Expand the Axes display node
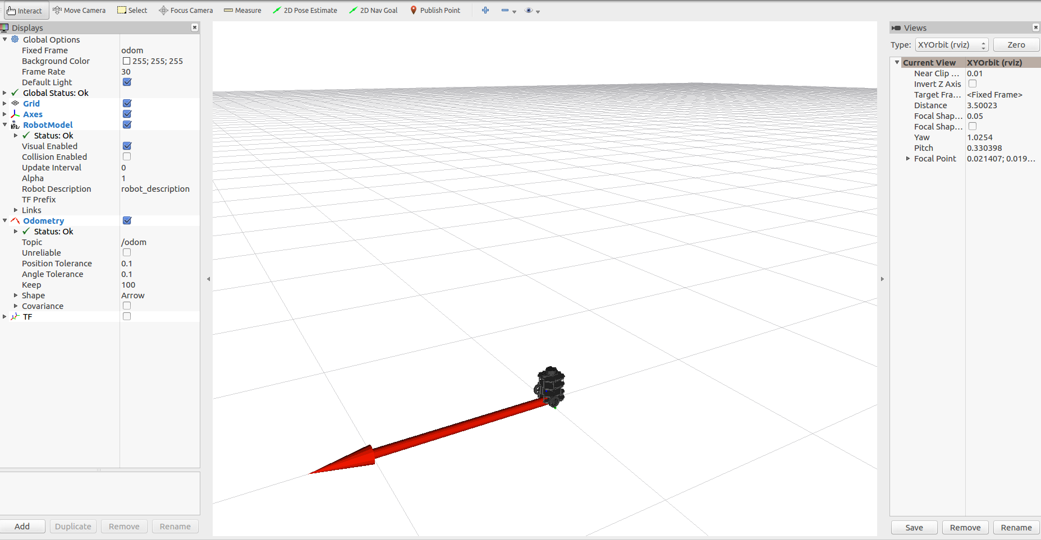Image resolution: width=1041 pixels, height=540 pixels. (5, 114)
